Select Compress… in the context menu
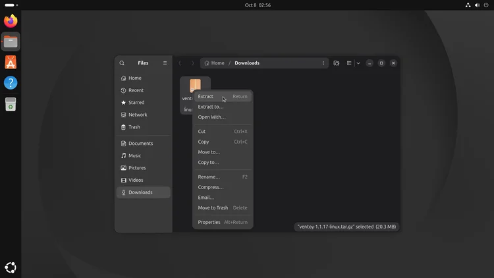 pos(223,187)
